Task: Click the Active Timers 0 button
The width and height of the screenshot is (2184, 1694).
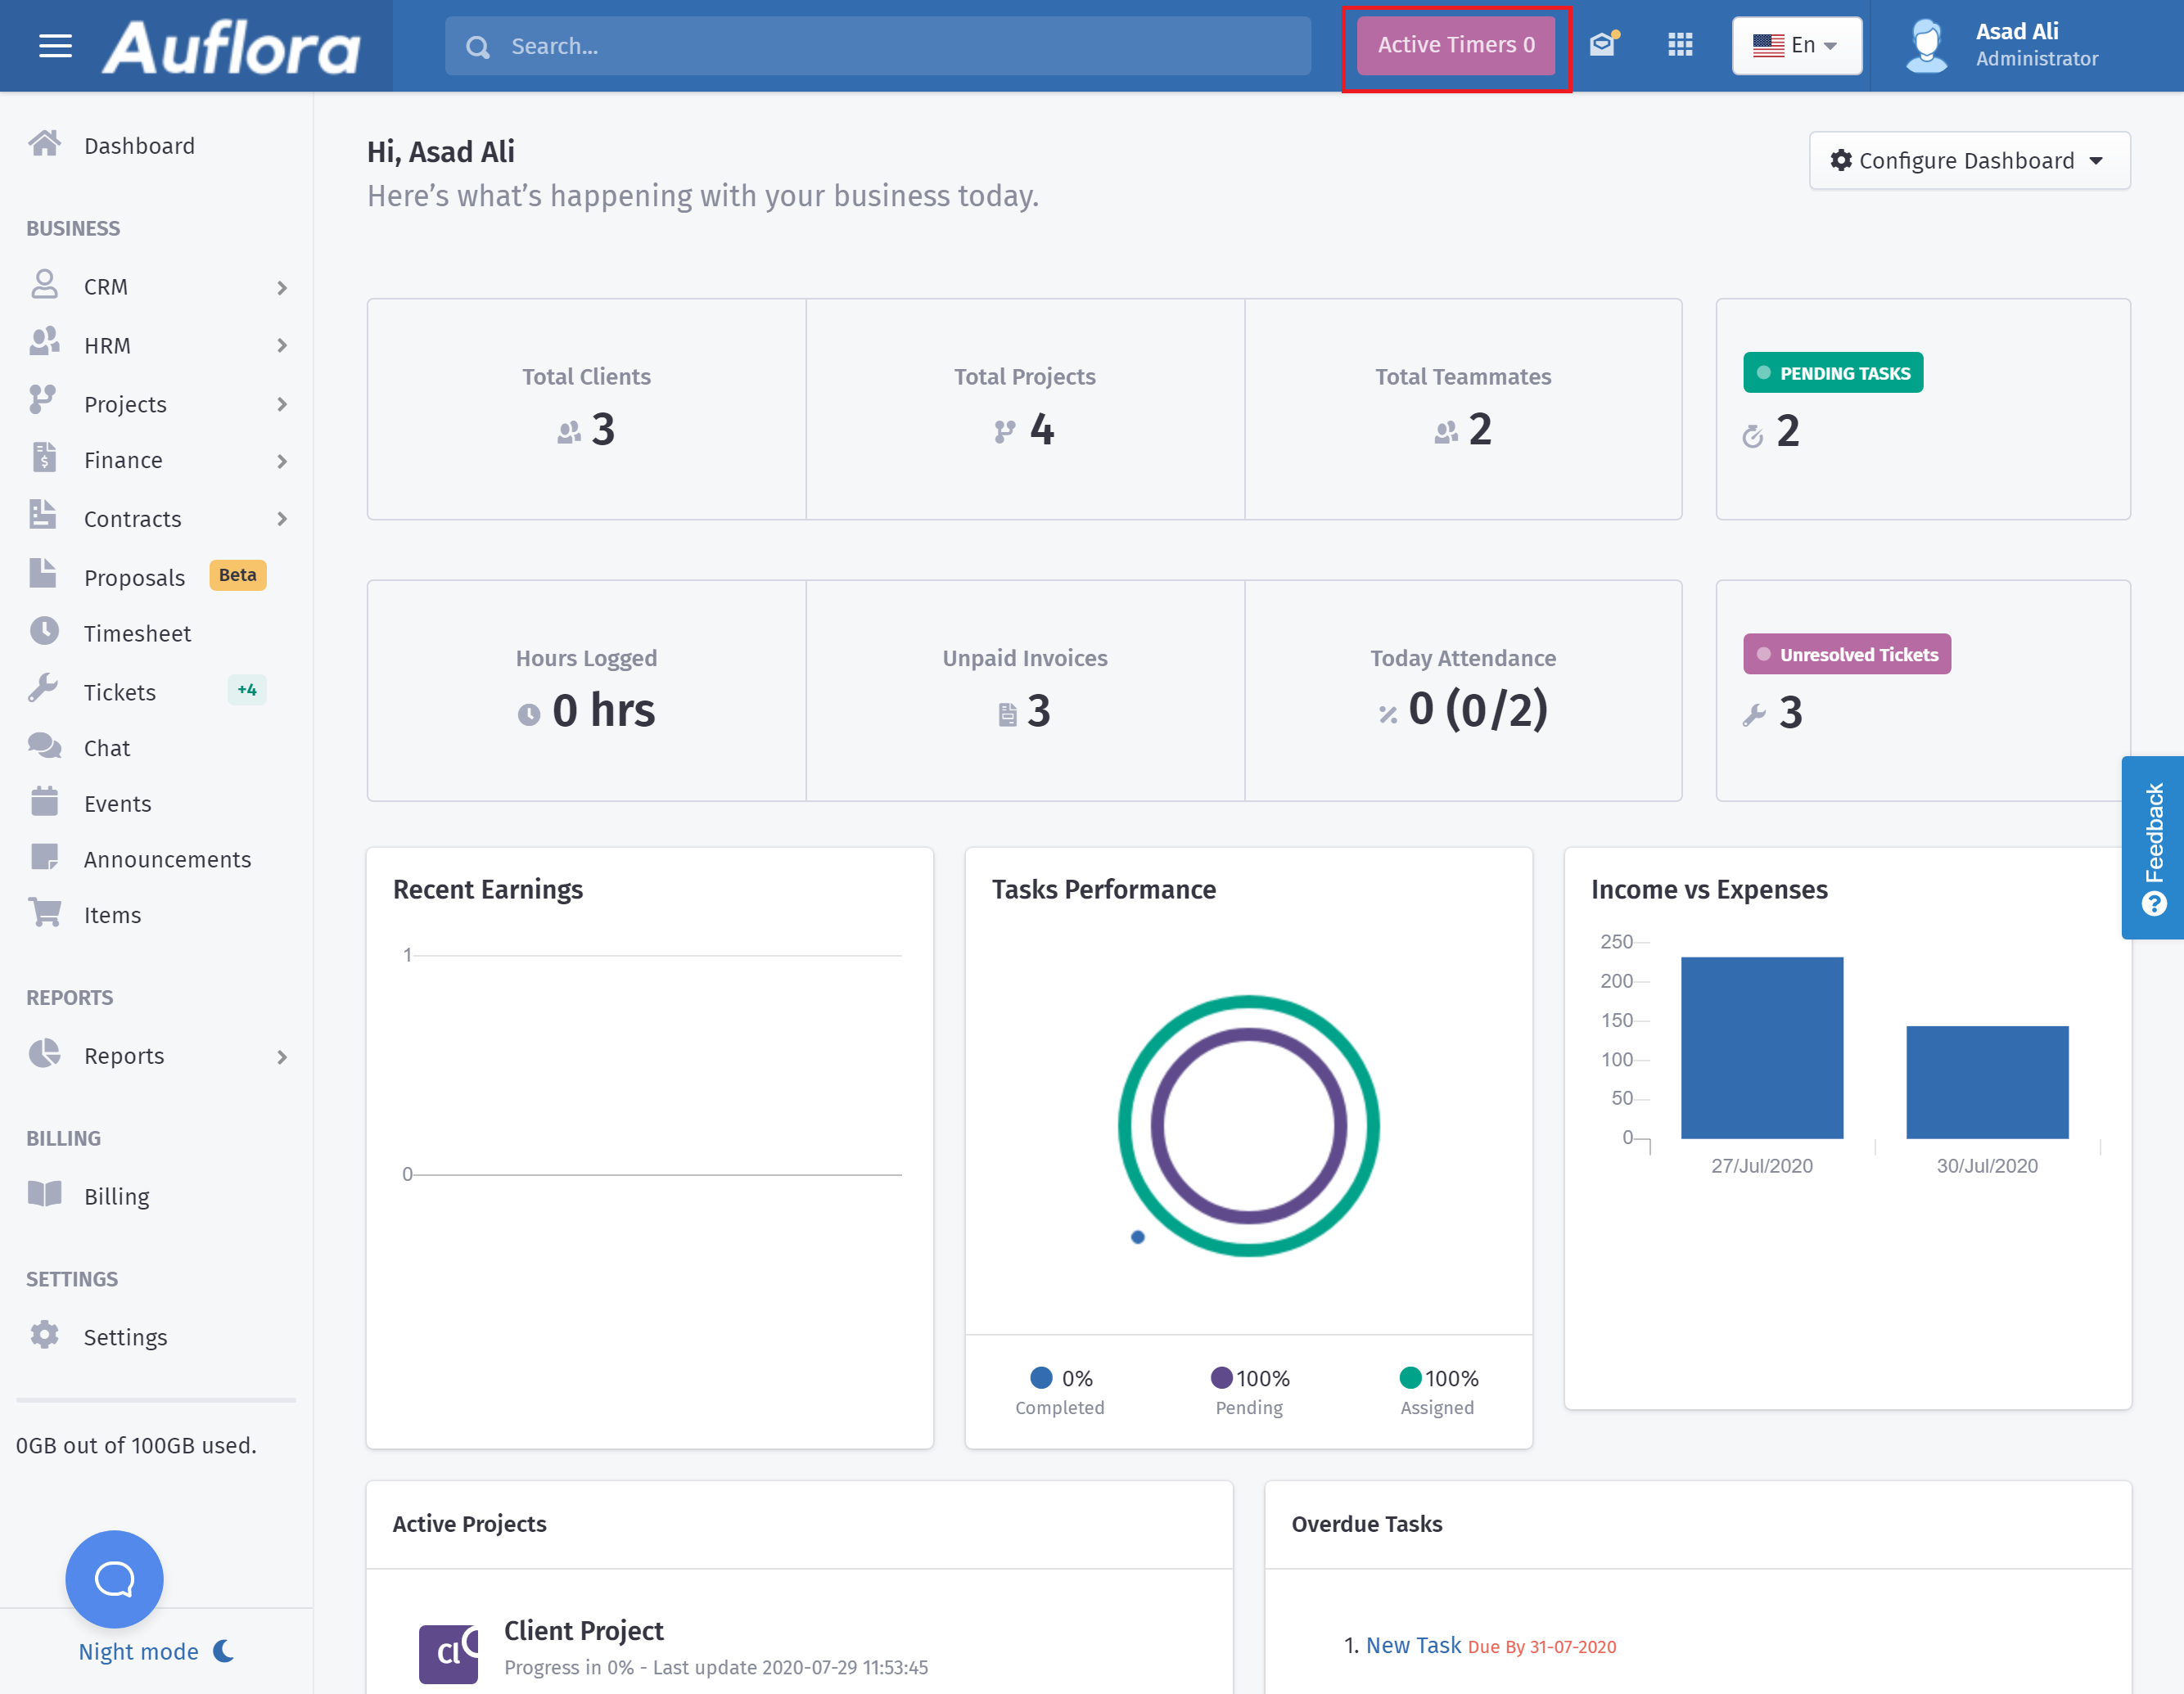Action: click(x=1455, y=45)
